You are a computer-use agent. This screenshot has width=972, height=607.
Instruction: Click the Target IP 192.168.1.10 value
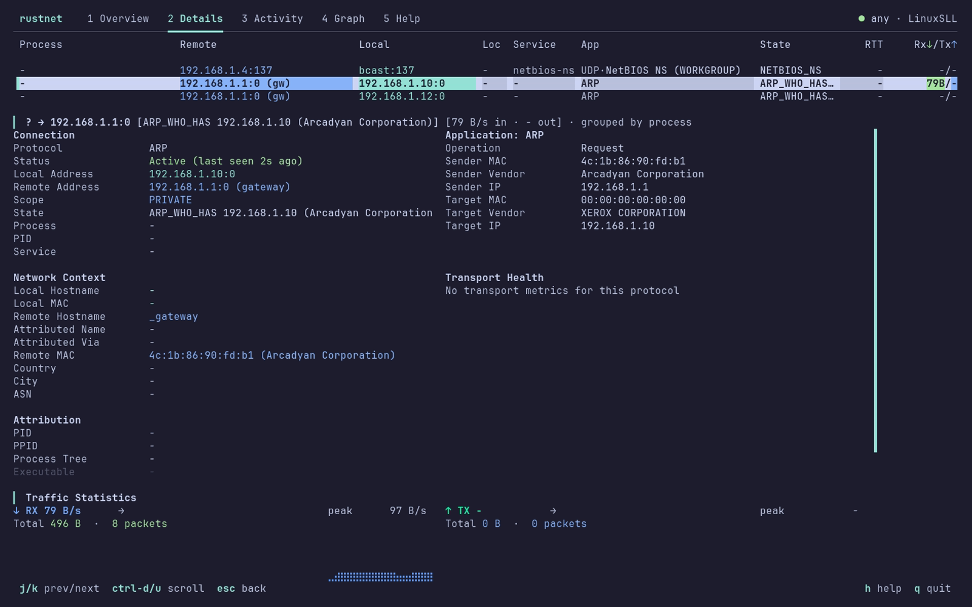tap(618, 226)
